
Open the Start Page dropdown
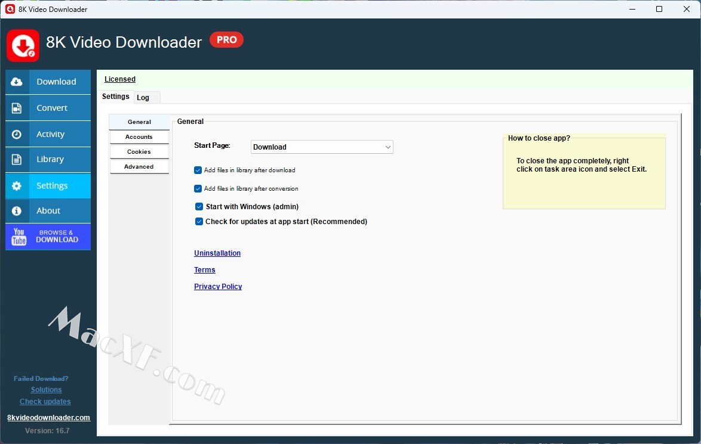(x=322, y=147)
